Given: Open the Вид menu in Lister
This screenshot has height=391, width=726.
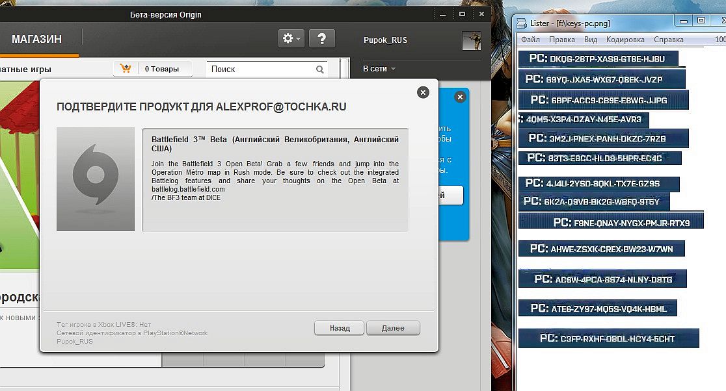Looking at the screenshot, I should pos(590,40).
